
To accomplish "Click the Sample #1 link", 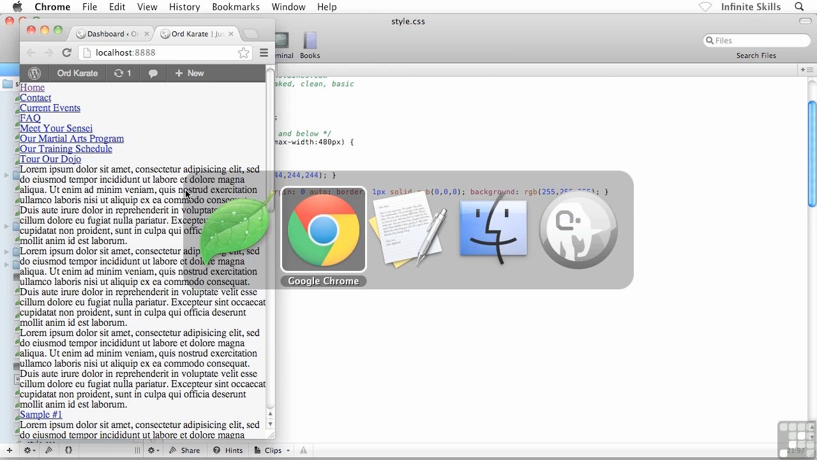I will click(41, 415).
